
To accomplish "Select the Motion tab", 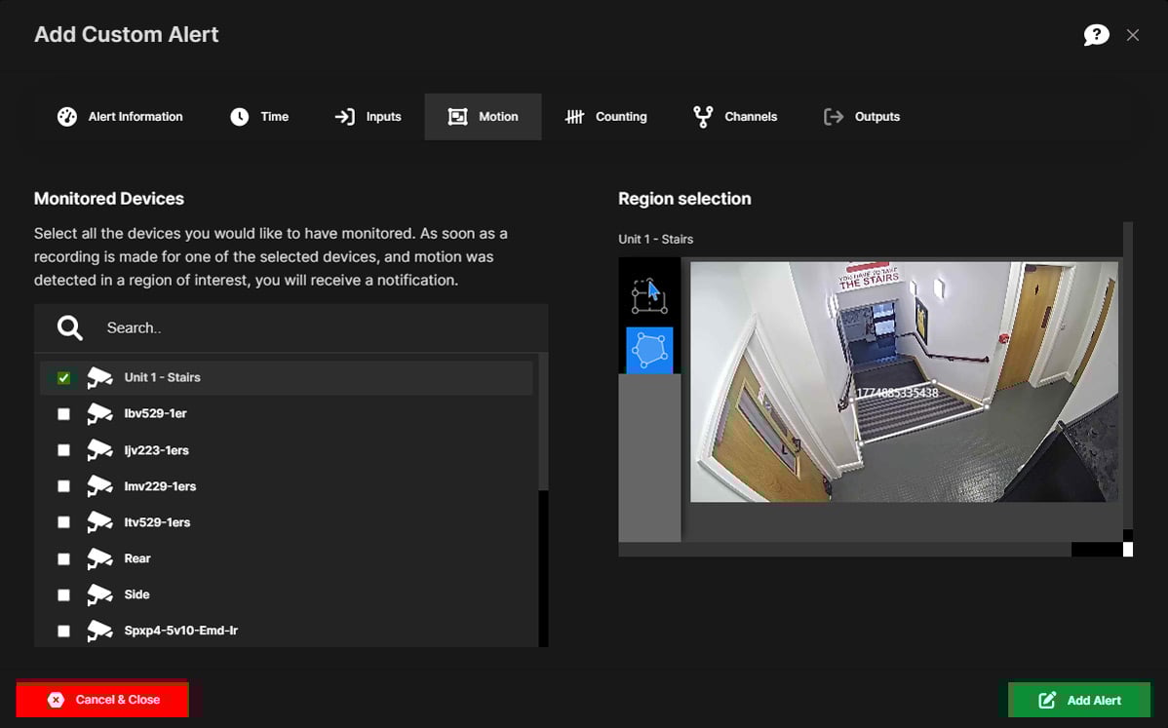I will pos(483,117).
